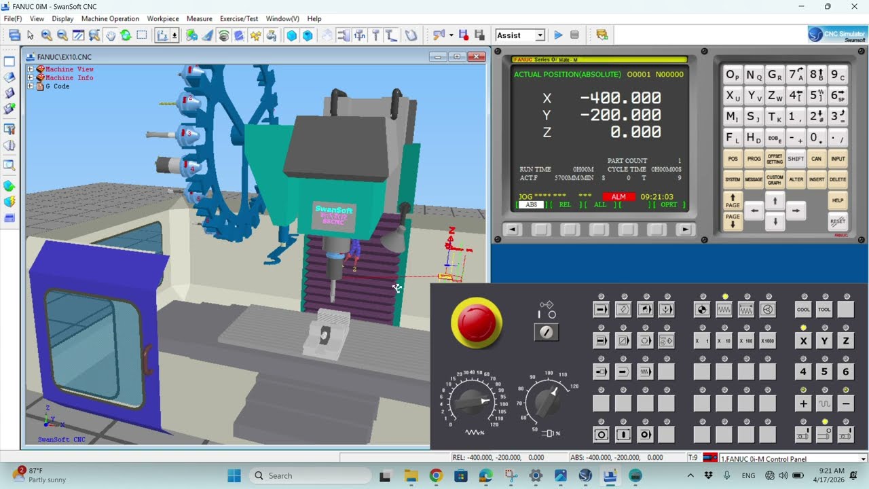Click the ALL softkey label on screen

tap(600, 204)
